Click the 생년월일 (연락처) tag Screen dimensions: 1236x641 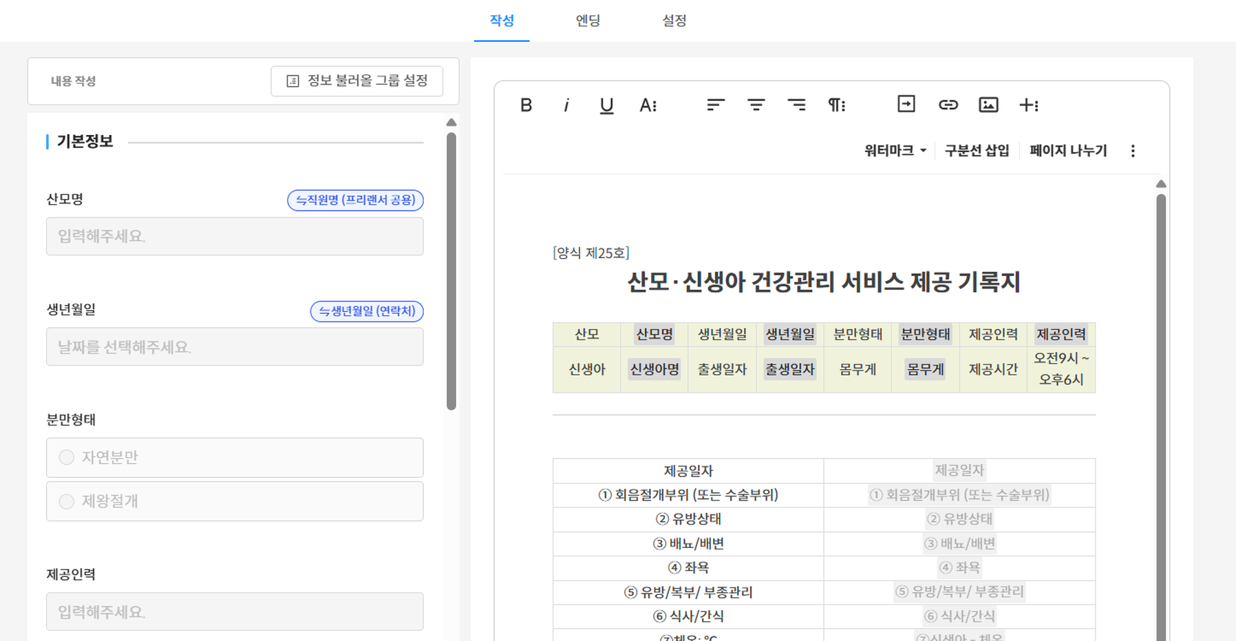[367, 311]
